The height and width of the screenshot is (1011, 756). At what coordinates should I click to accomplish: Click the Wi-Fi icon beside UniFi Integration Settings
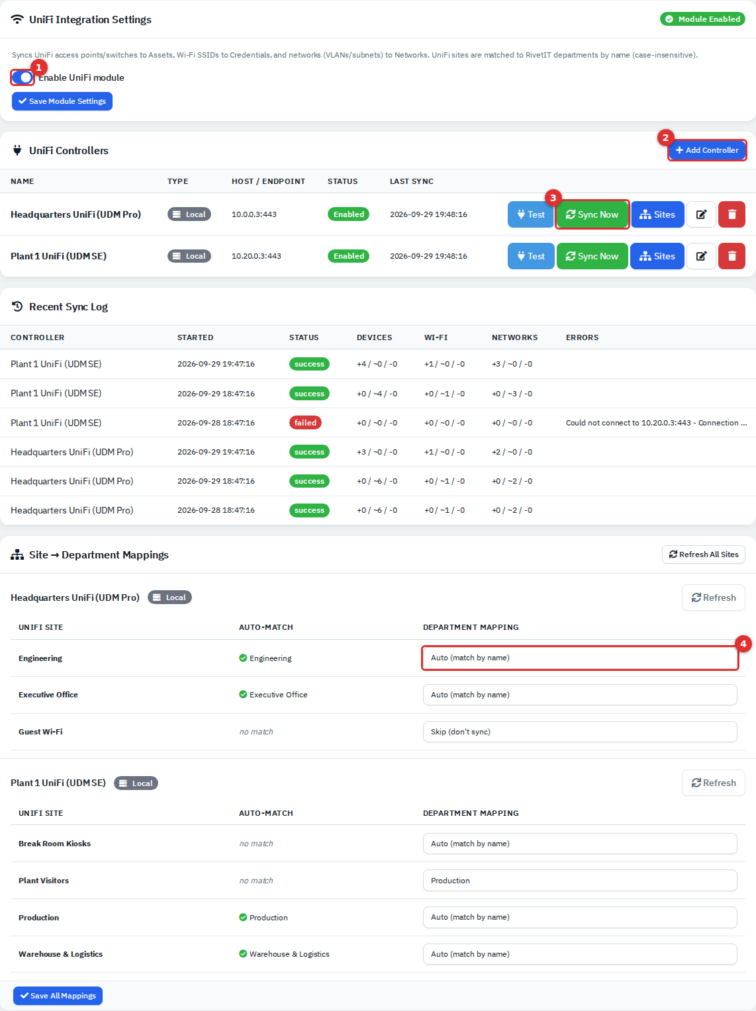click(17, 19)
